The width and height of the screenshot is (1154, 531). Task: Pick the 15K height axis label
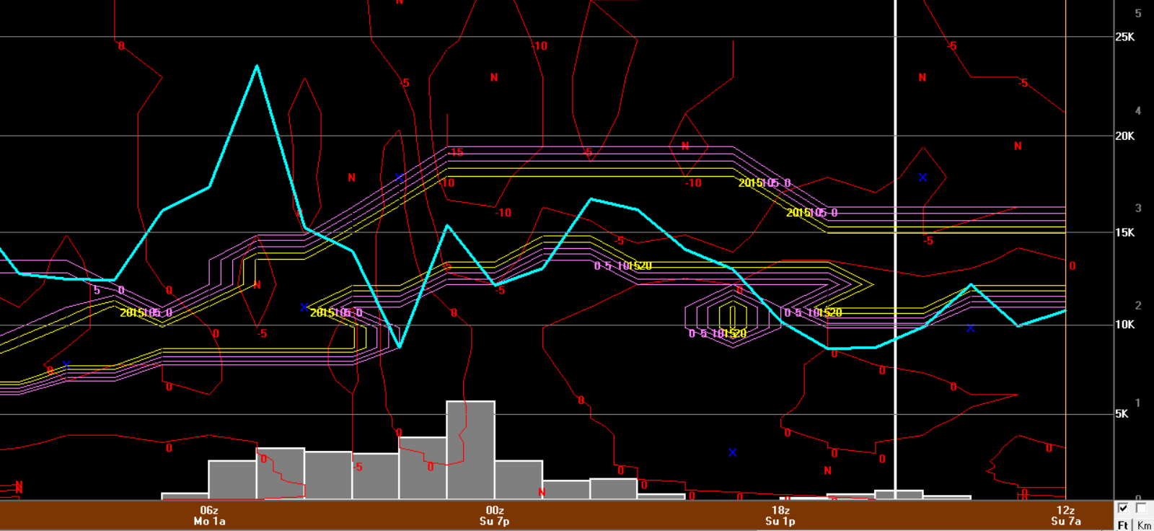[x=1124, y=232]
